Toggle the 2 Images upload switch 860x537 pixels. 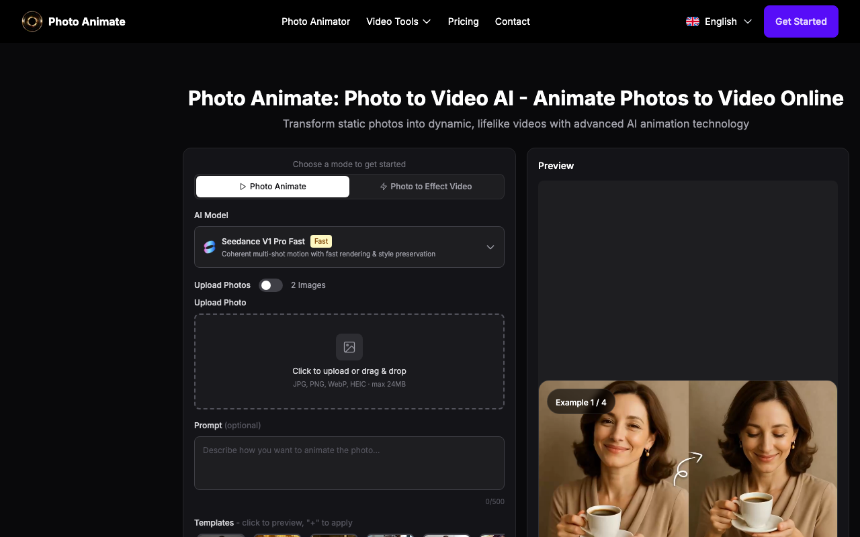click(x=271, y=285)
